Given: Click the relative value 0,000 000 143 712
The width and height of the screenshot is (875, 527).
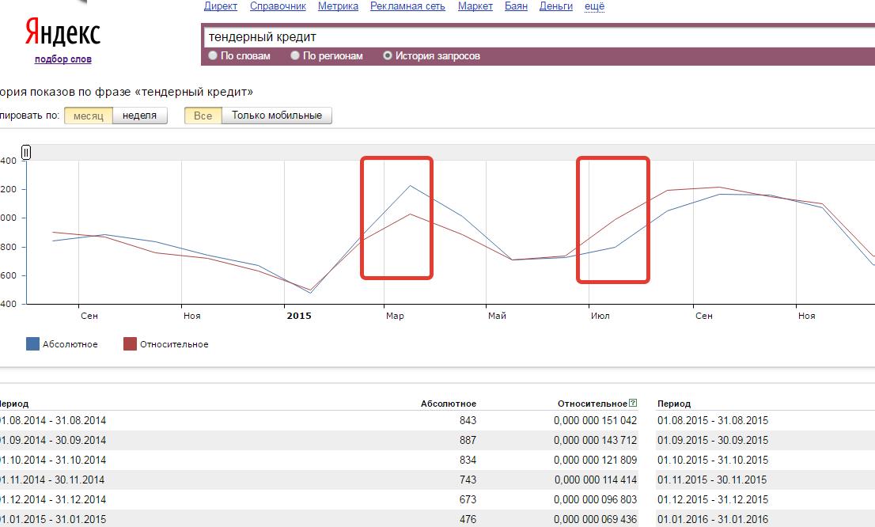Looking at the screenshot, I should tap(596, 440).
